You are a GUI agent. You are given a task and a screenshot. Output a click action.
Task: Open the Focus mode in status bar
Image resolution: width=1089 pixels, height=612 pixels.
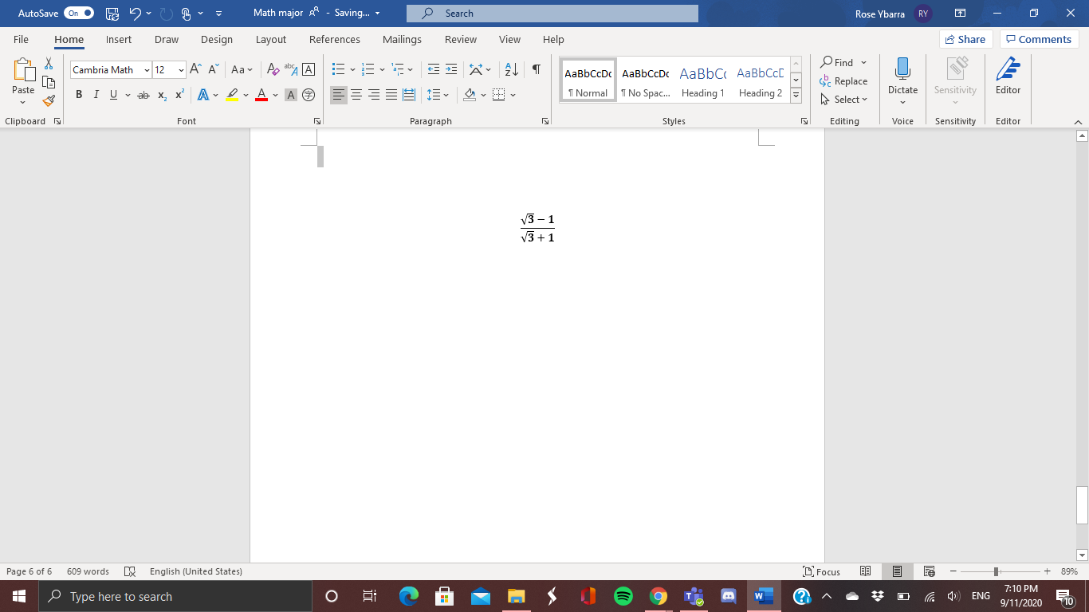821,571
